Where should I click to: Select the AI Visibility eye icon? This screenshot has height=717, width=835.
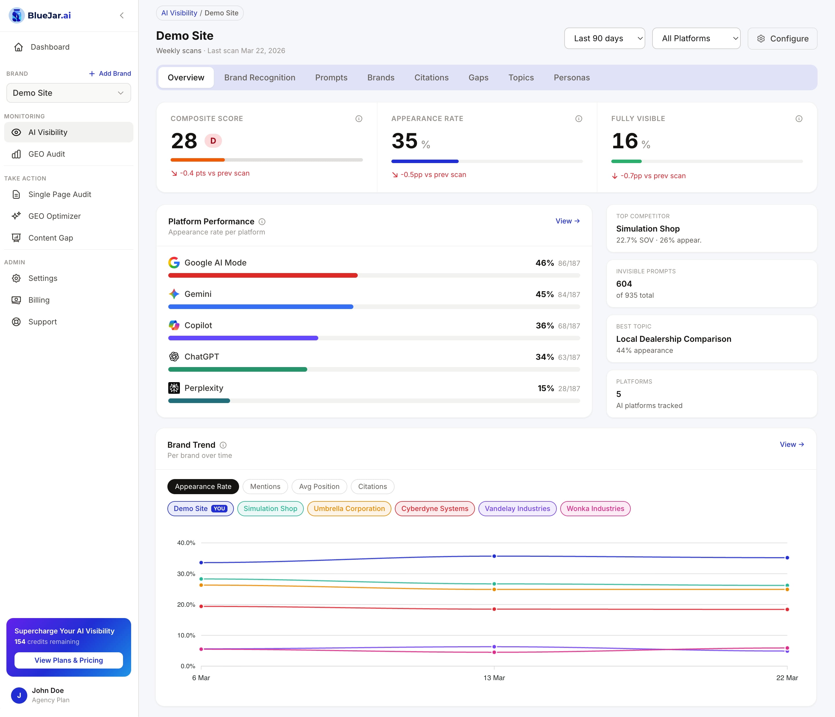pyautogui.click(x=16, y=132)
